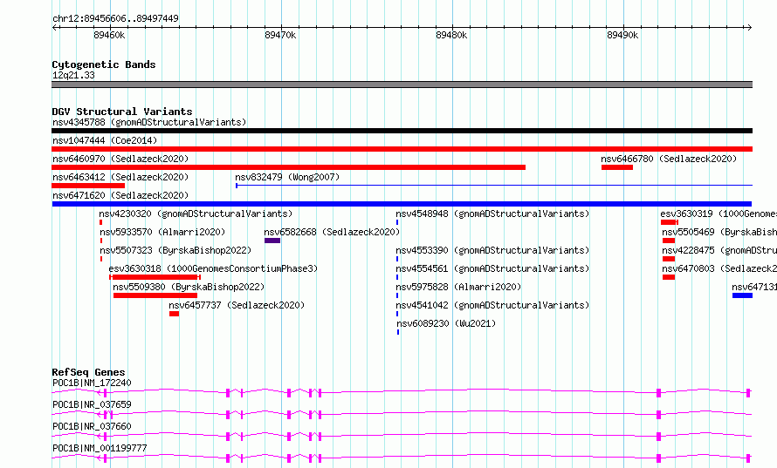777x468 pixels.
Task: Open nsv832479 (Wong2007) label
Action: tap(287, 177)
